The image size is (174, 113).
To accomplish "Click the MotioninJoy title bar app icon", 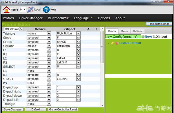I will [2, 2].
